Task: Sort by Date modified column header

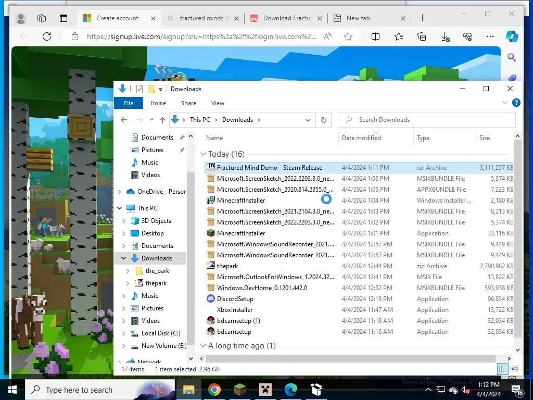Action: (x=361, y=138)
